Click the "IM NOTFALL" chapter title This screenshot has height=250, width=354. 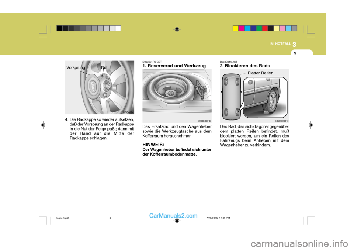(280, 44)
